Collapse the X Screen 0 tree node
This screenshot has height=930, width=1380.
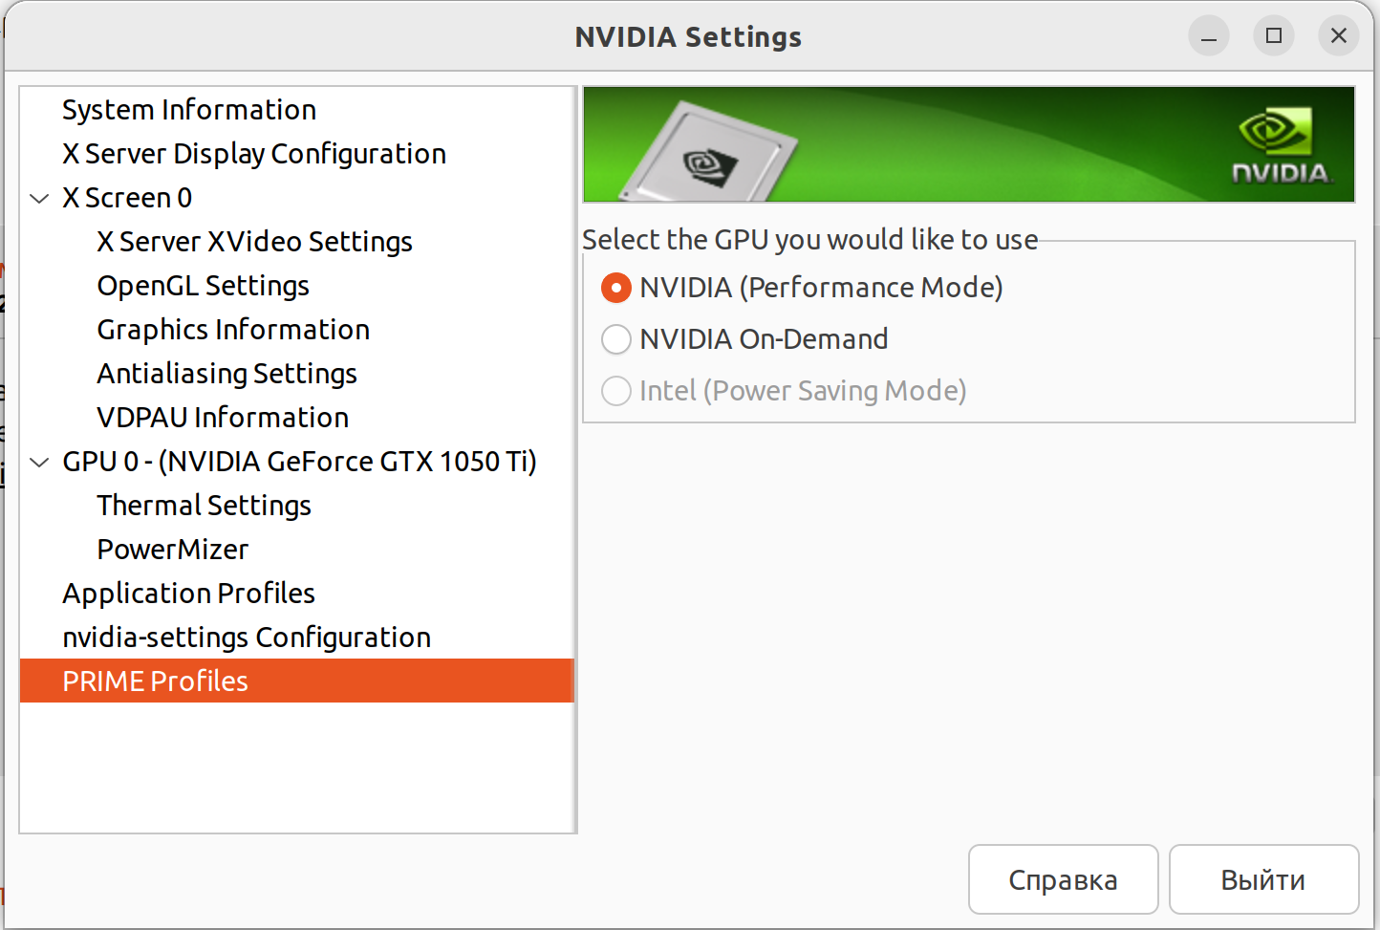[40, 199]
